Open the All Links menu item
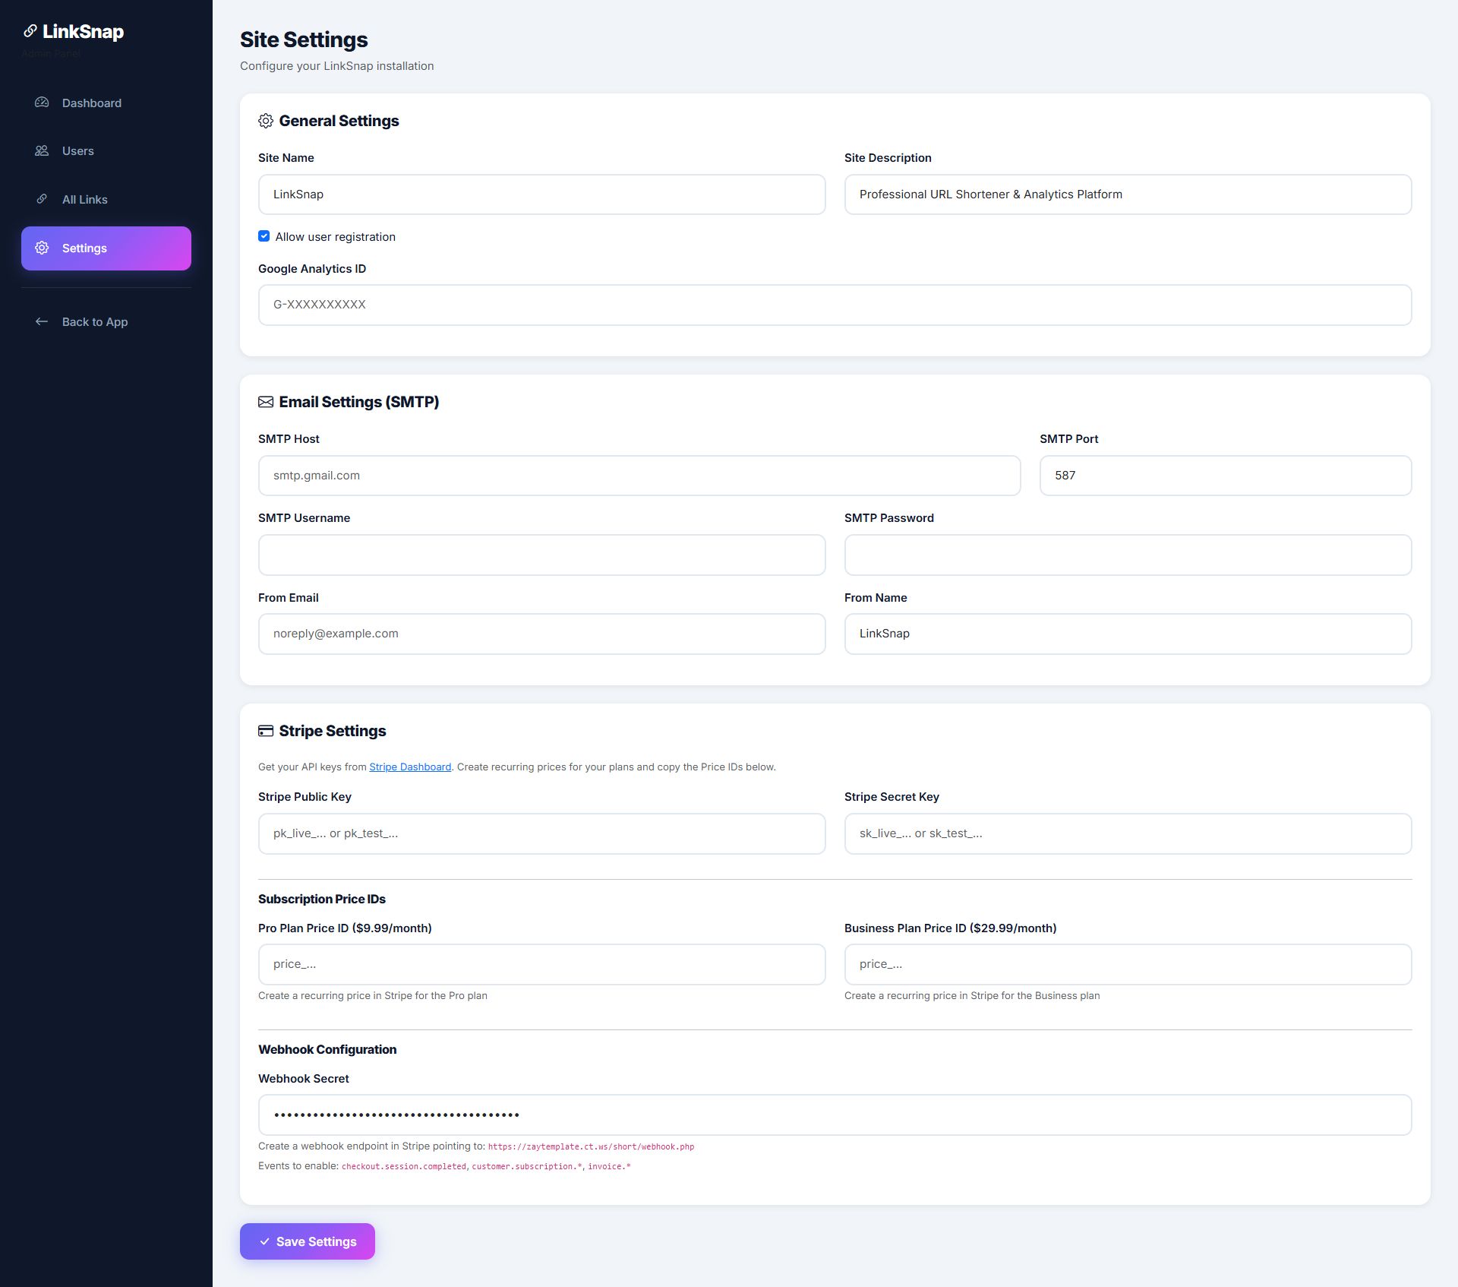 (85, 200)
